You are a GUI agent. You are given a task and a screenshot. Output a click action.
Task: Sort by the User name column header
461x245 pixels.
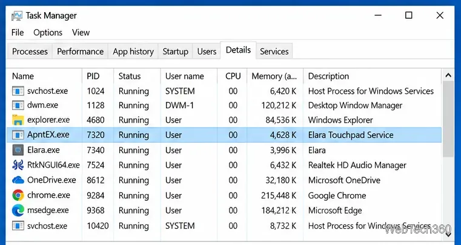[x=189, y=76]
